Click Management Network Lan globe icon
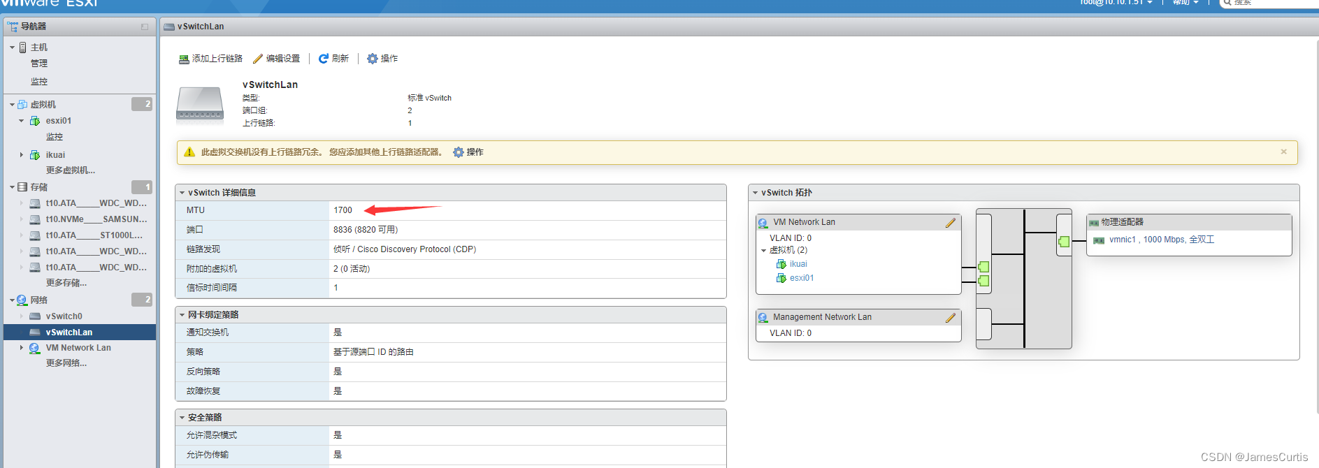 click(x=763, y=318)
